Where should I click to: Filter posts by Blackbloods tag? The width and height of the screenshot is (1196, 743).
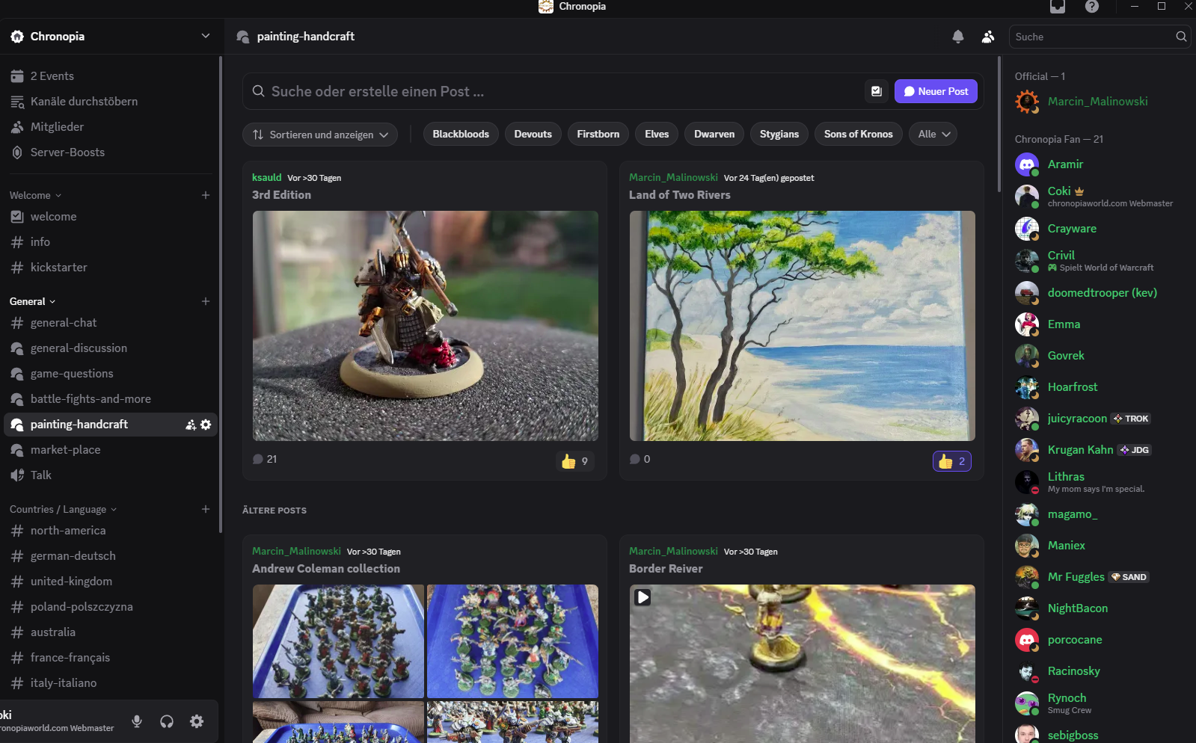click(x=461, y=135)
